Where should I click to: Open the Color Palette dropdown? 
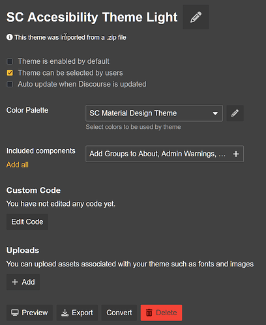point(154,113)
